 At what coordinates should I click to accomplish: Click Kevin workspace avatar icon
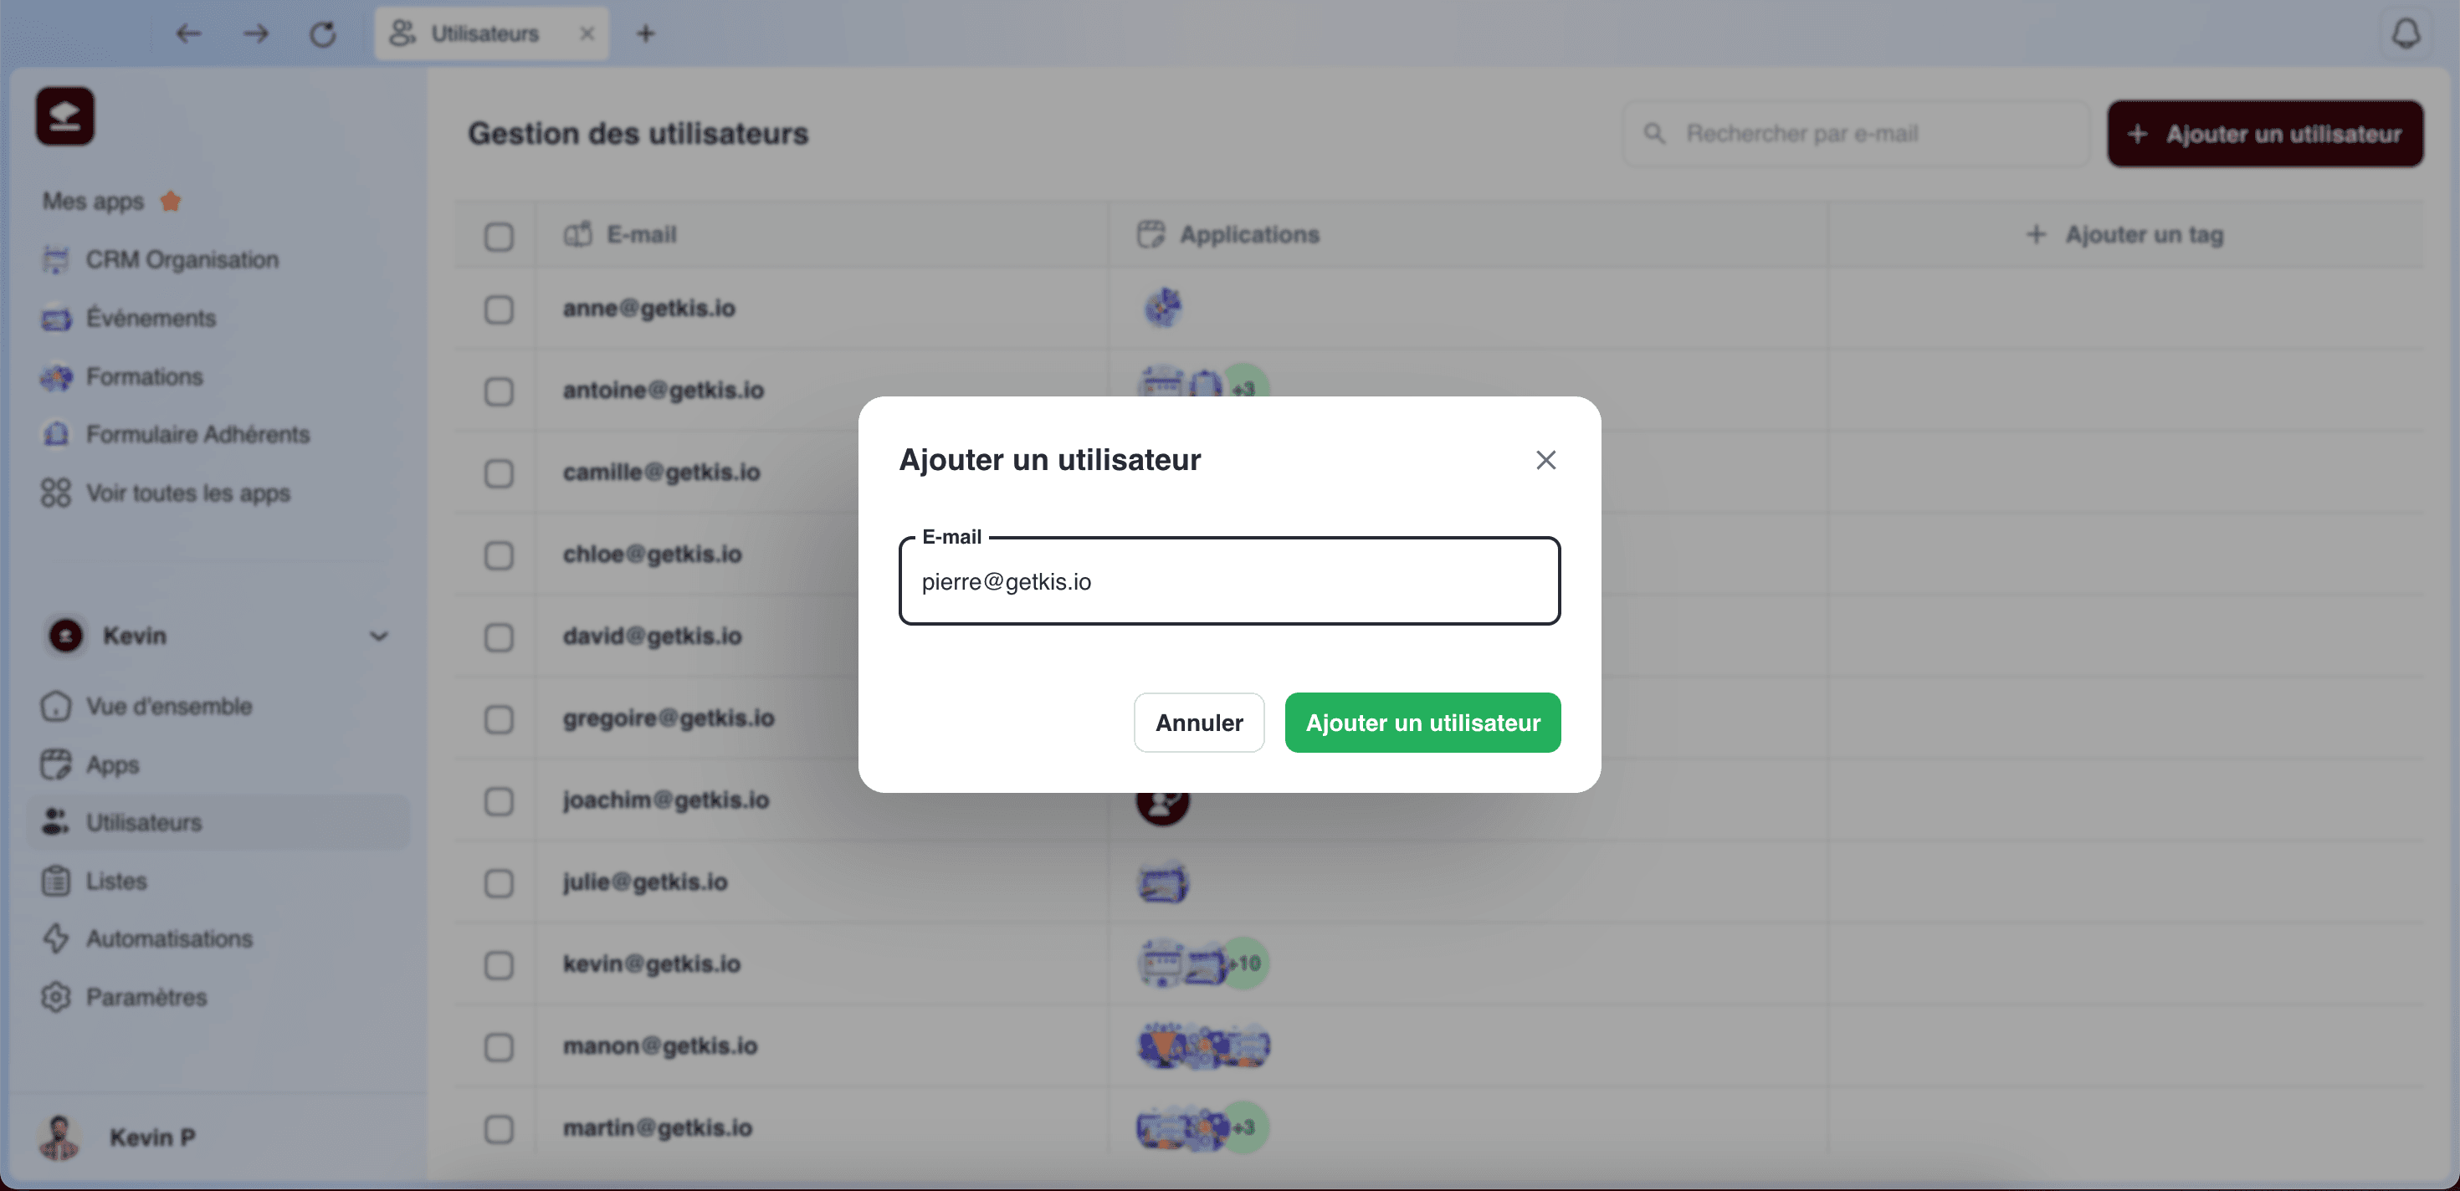(x=66, y=636)
